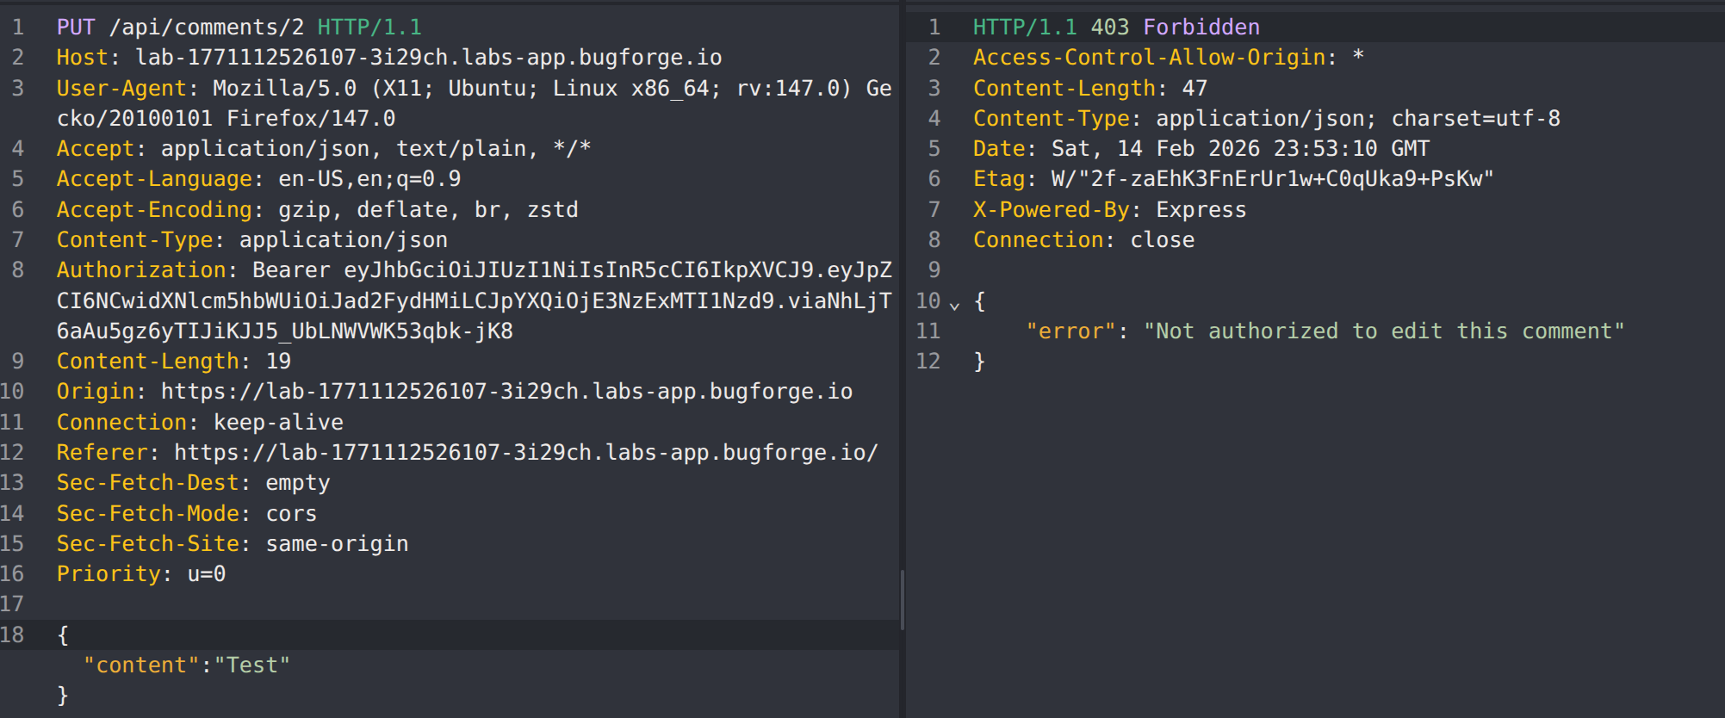Place cursor on the Host header value
The width and height of the screenshot is (1725, 718).
coord(428,58)
